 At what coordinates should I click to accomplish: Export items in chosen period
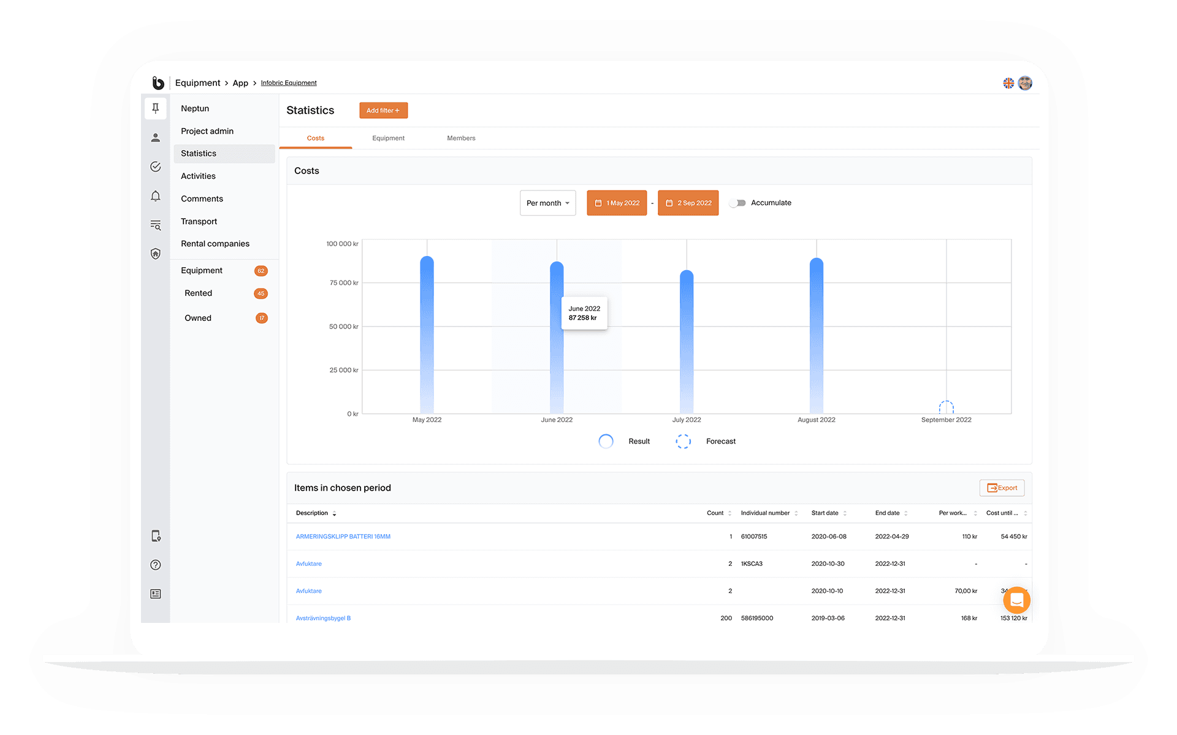point(1002,488)
